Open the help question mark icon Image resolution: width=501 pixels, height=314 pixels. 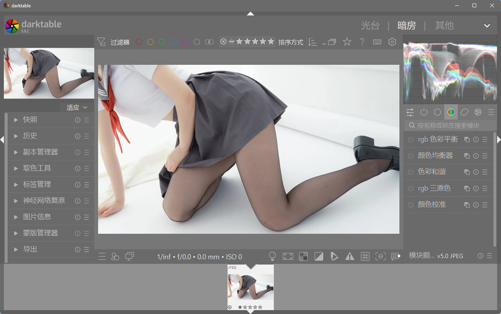click(362, 42)
